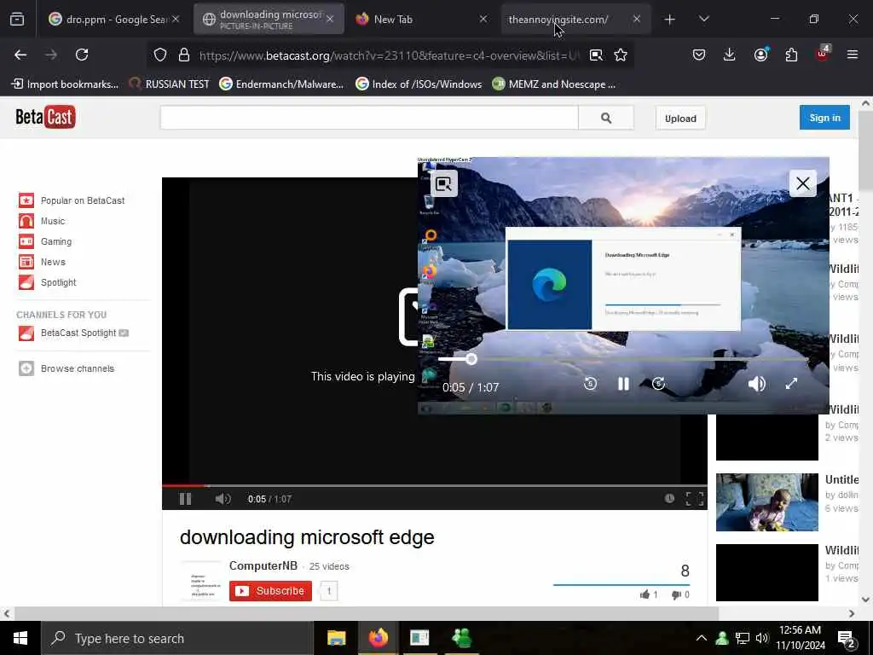
Task: Open the Pocket save icon
Action: [699, 55]
